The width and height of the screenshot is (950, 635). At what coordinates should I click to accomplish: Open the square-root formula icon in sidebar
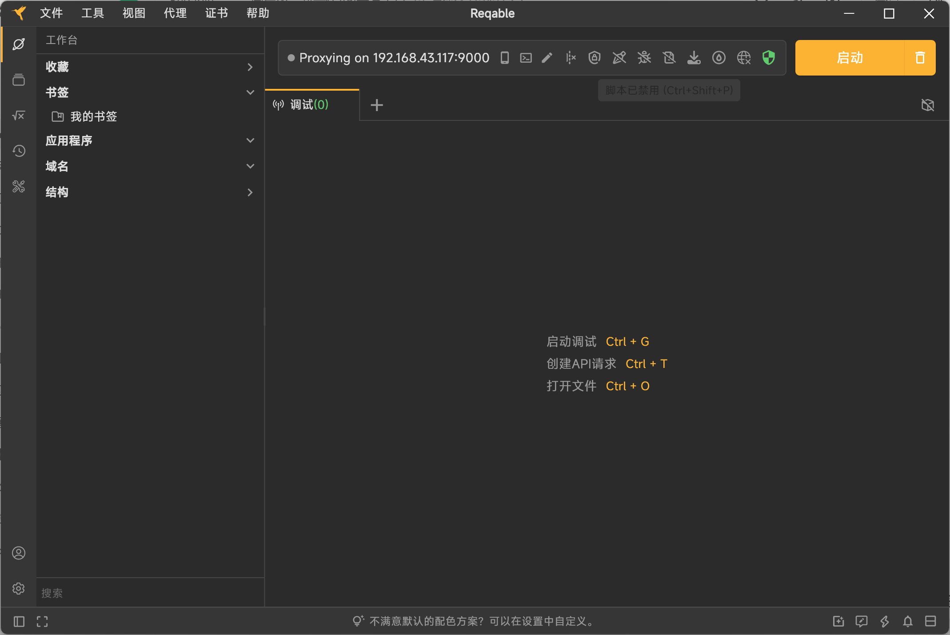tap(19, 116)
